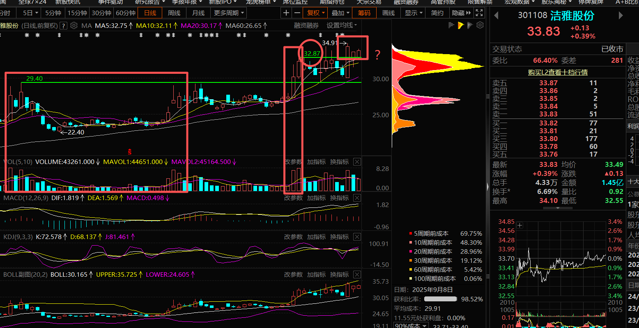Select the horizontal bars chip view icon
The height and width of the screenshot is (328, 639).
coord(451,25)
